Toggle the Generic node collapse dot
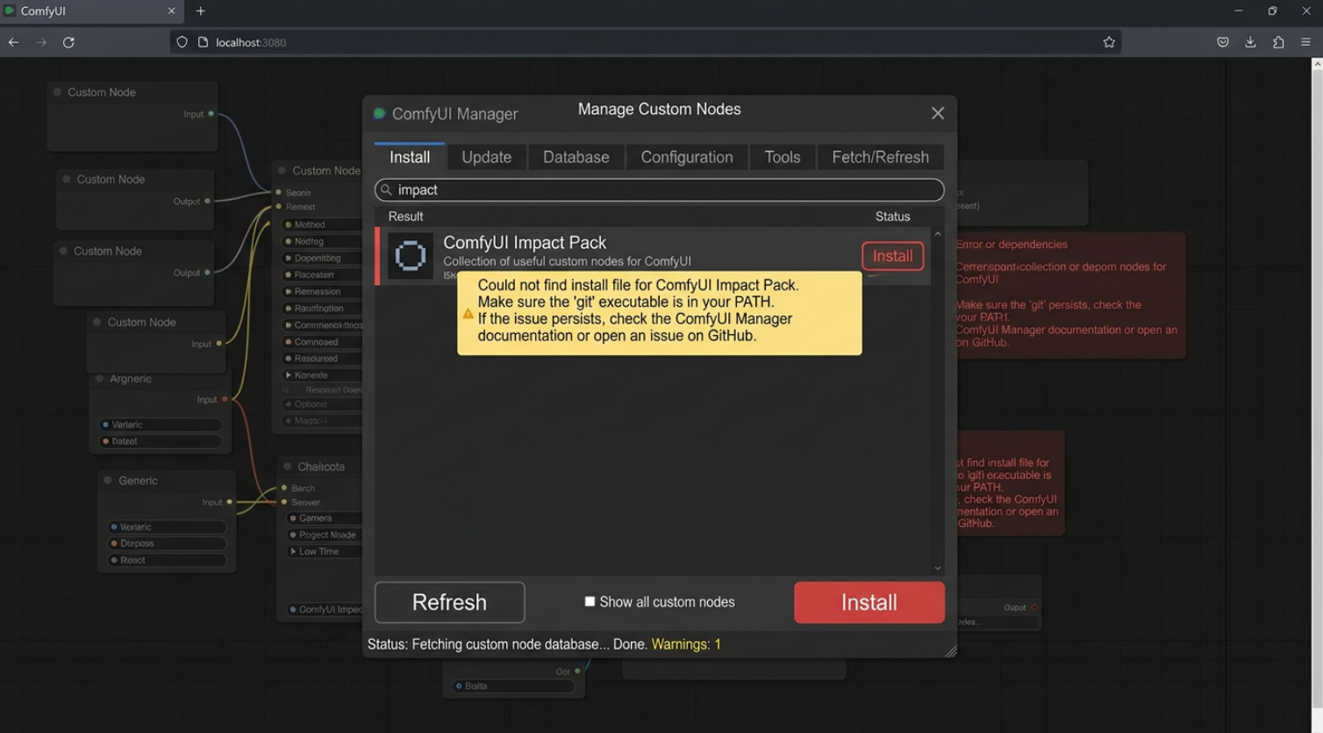Screen dimensions: 1323x733 tap(108, 480)
